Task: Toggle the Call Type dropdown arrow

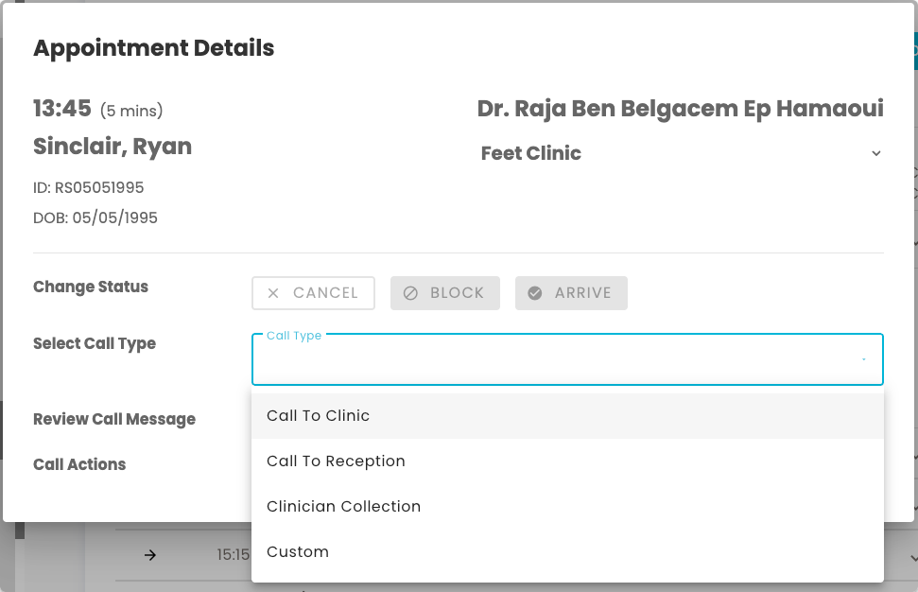Action: (x=863, y=360)
